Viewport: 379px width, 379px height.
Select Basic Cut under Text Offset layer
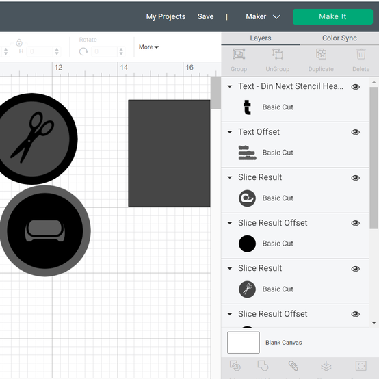click(278, 153)
